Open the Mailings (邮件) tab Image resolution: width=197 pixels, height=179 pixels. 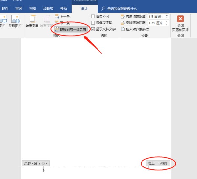[5, 9]
